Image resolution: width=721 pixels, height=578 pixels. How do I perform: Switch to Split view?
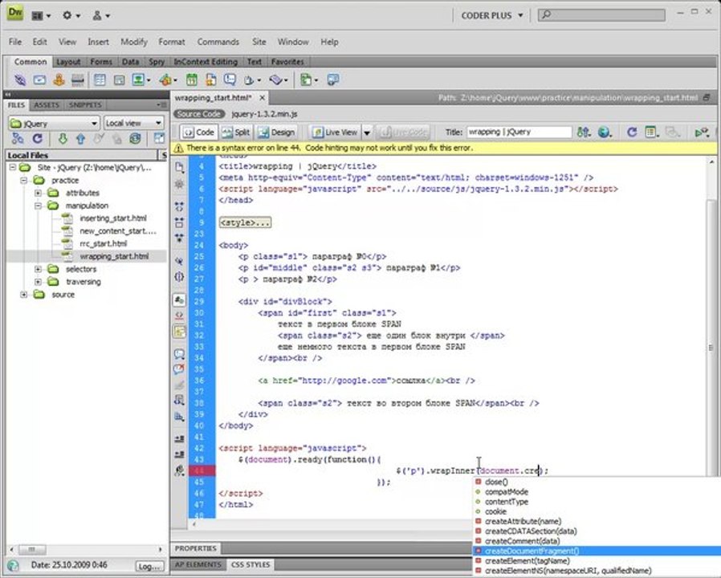click(235, 132)
